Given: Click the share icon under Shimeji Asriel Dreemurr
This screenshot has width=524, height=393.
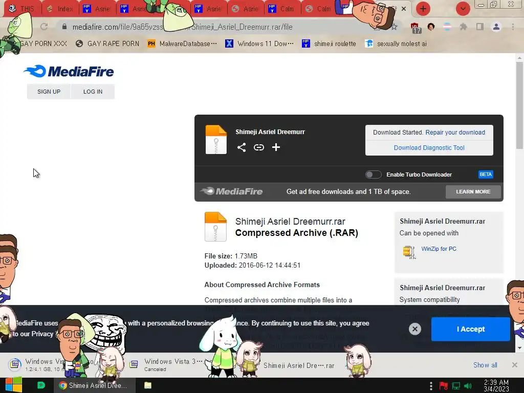Looking at the screenshot, I should pyautogui.click(x=242, y=147).
